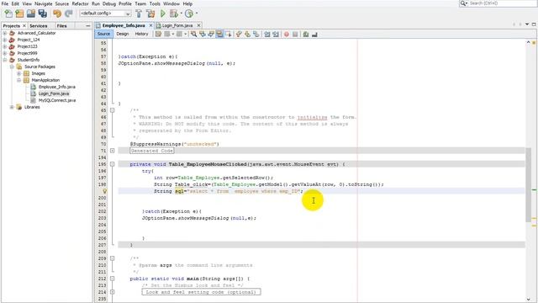538x303 pixels.
Task: Run the project with green play icon
Action: click(x=162, y=13)
